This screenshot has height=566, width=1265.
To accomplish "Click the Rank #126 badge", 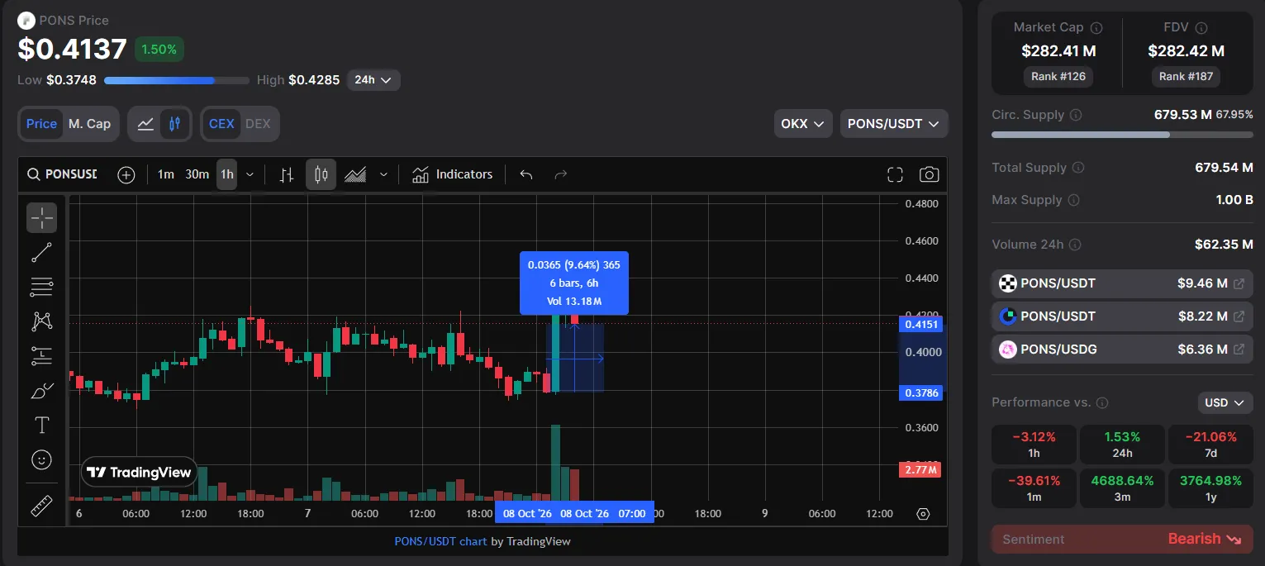I will click(x=1058, y=76).
